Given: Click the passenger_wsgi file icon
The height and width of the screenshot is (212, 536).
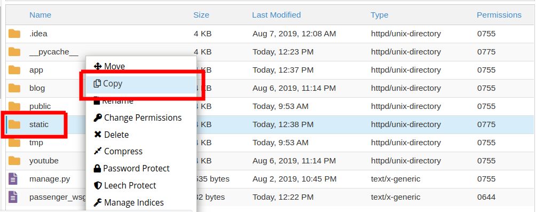Looking at the screenshot, I should pyautogui.click(x=13, y=197).
